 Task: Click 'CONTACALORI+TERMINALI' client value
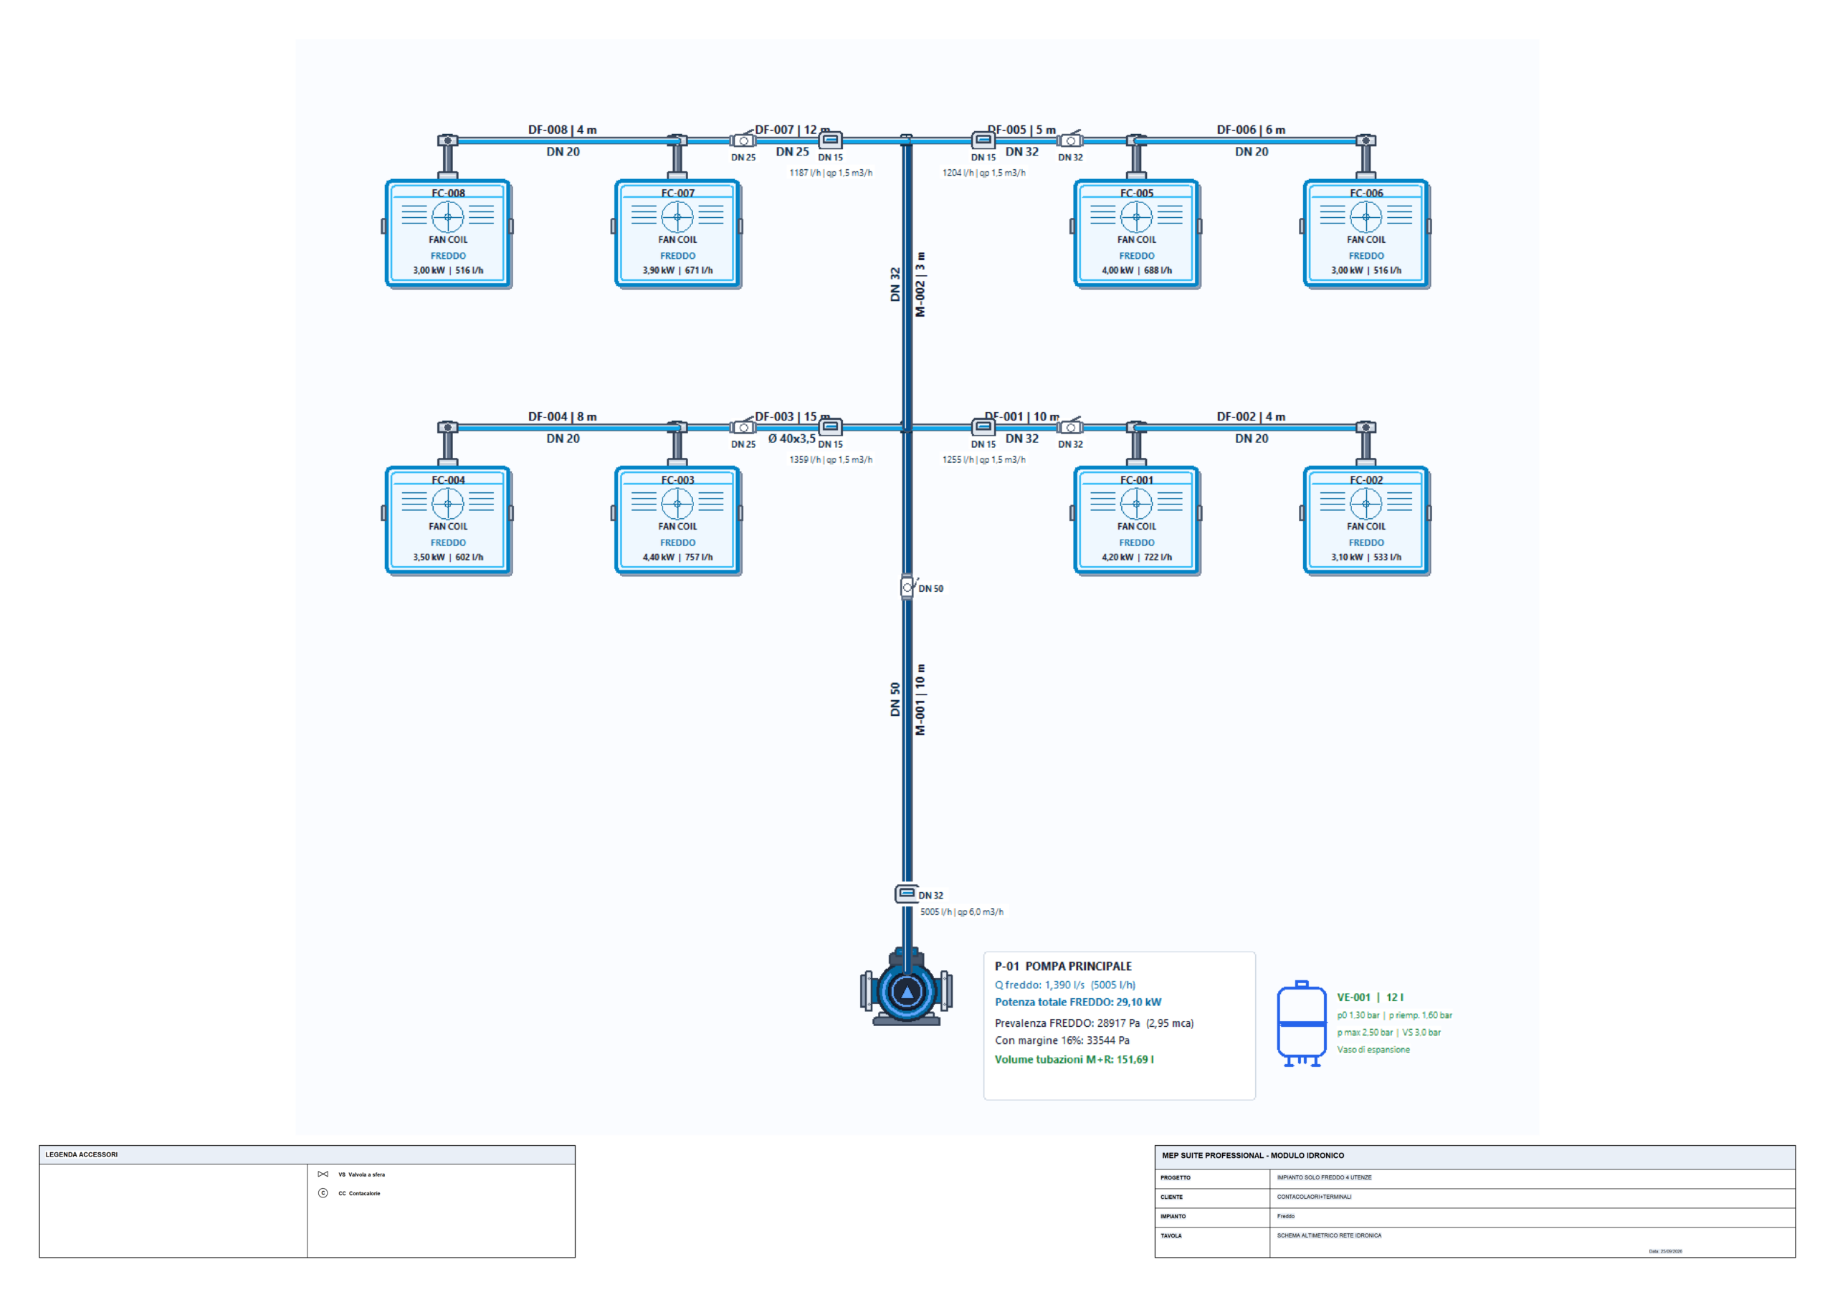point(1314,1197)
